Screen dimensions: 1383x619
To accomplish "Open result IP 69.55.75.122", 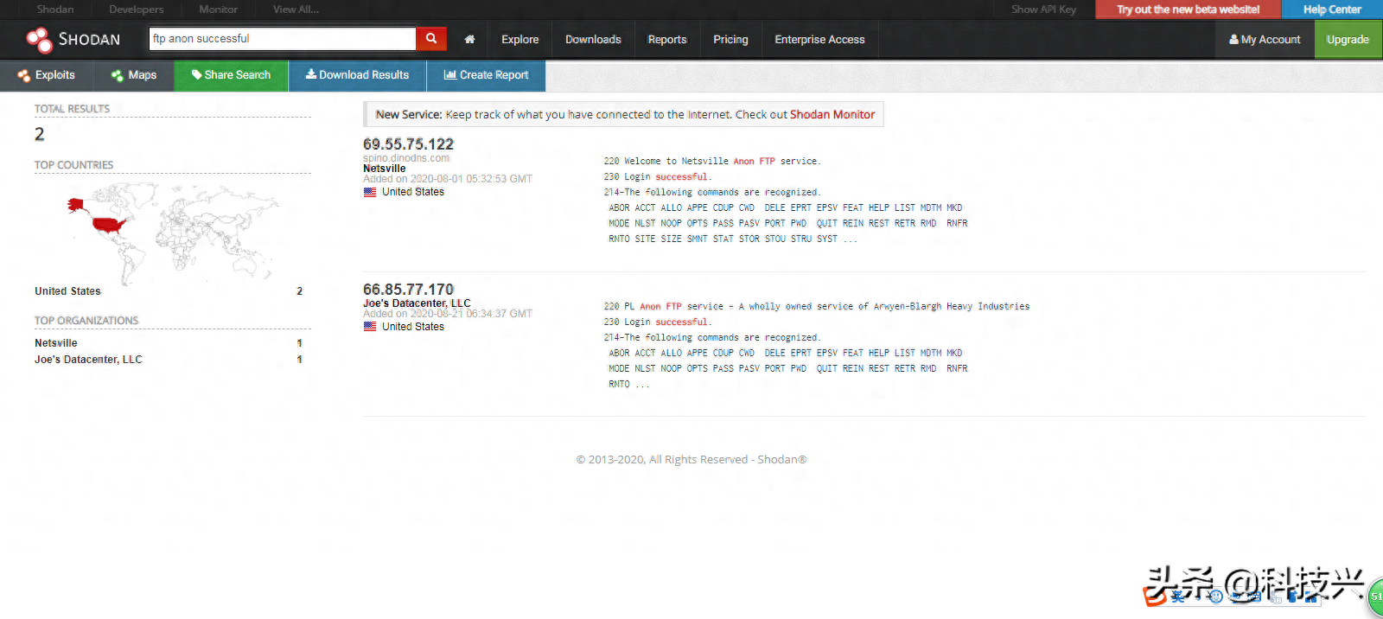I will 408,144.
